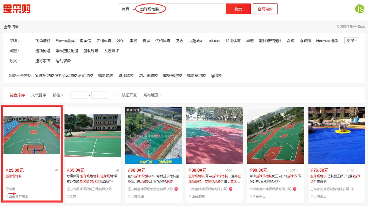This screenshot has width=368, height=206.
Task: Click the minimum price input field
Action: [x=79, y=95]
